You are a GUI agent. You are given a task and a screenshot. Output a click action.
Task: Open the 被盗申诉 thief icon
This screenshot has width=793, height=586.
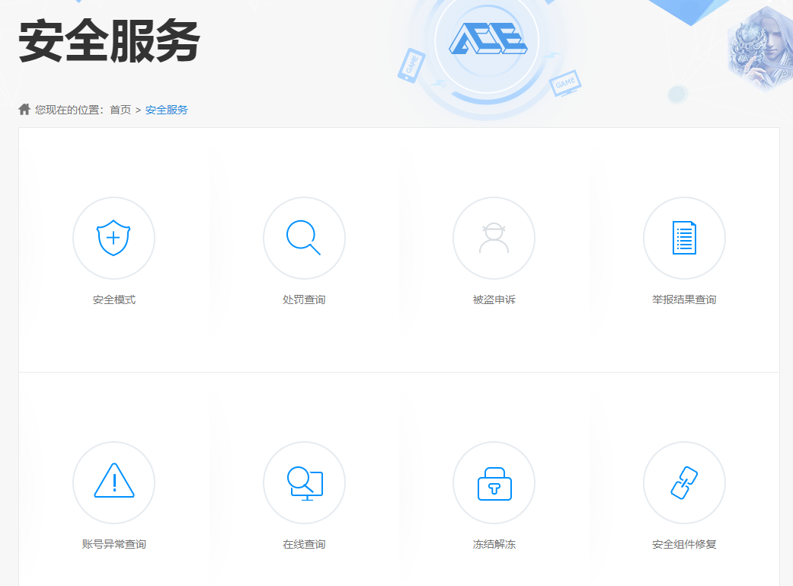(494, 238)
